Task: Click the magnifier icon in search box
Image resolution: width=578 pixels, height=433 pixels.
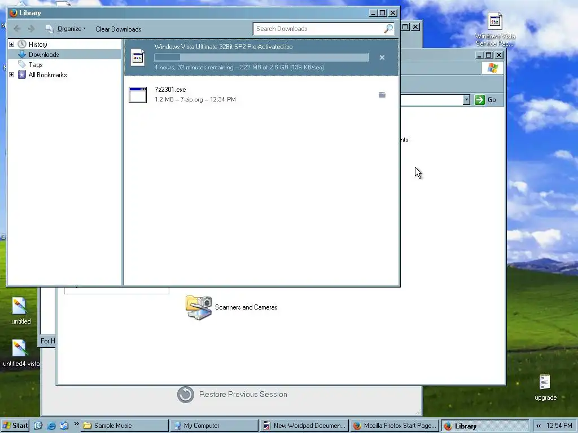Action: [x=388, y=29]
